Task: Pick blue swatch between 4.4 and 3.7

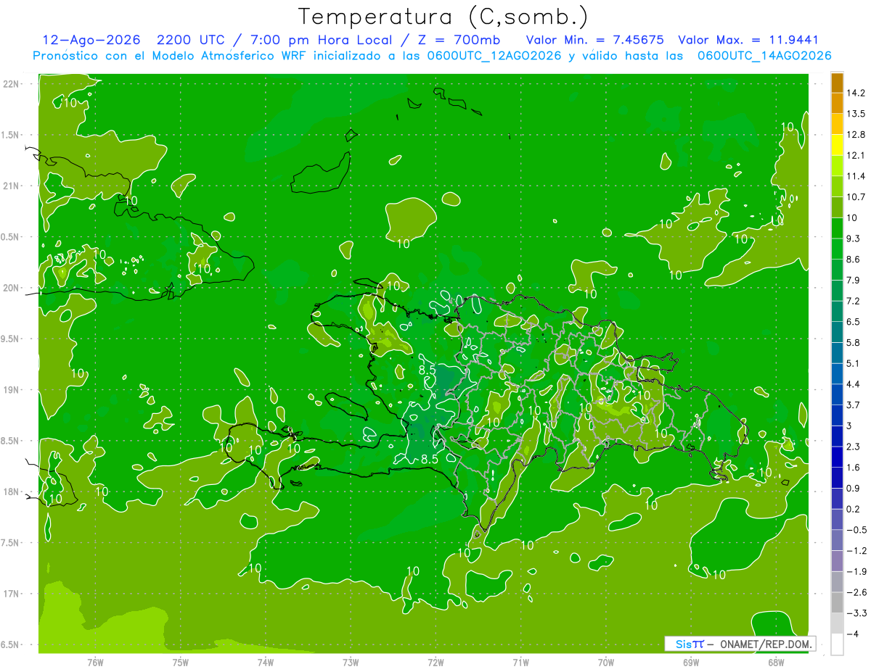Action: pos(837,394)
